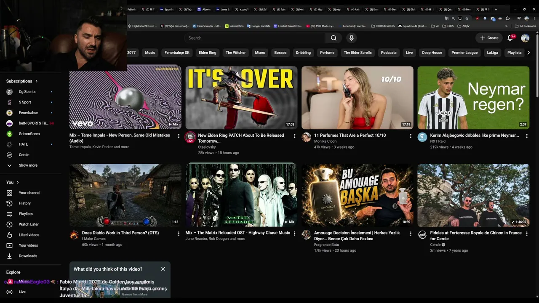
Task: Open options menu for the Kerim Alajbegovic video
Action: click(x=527, y=136)
